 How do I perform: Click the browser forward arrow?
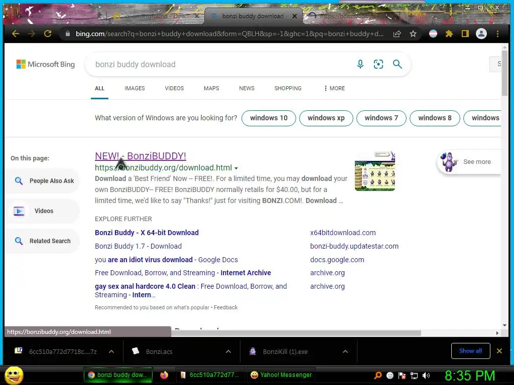pyautogui.click(x=32, y=34)
